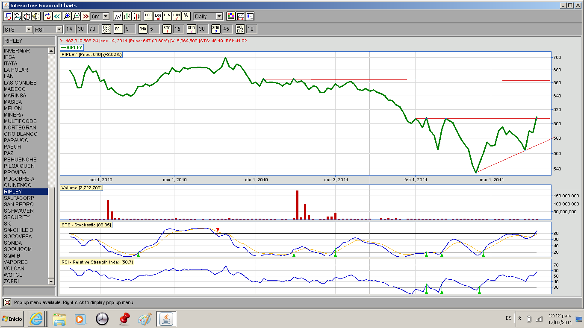The width and height of the screenshot is (584, 328).
Task: Click the RSI upper level field 70
Action: click(x=93, y=29)
